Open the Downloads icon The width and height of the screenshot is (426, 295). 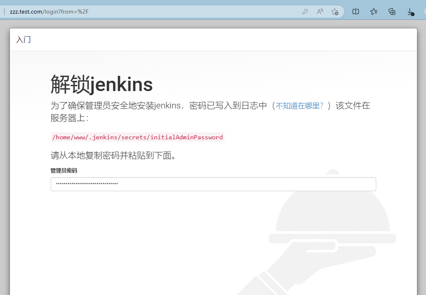tap(410, 12)
